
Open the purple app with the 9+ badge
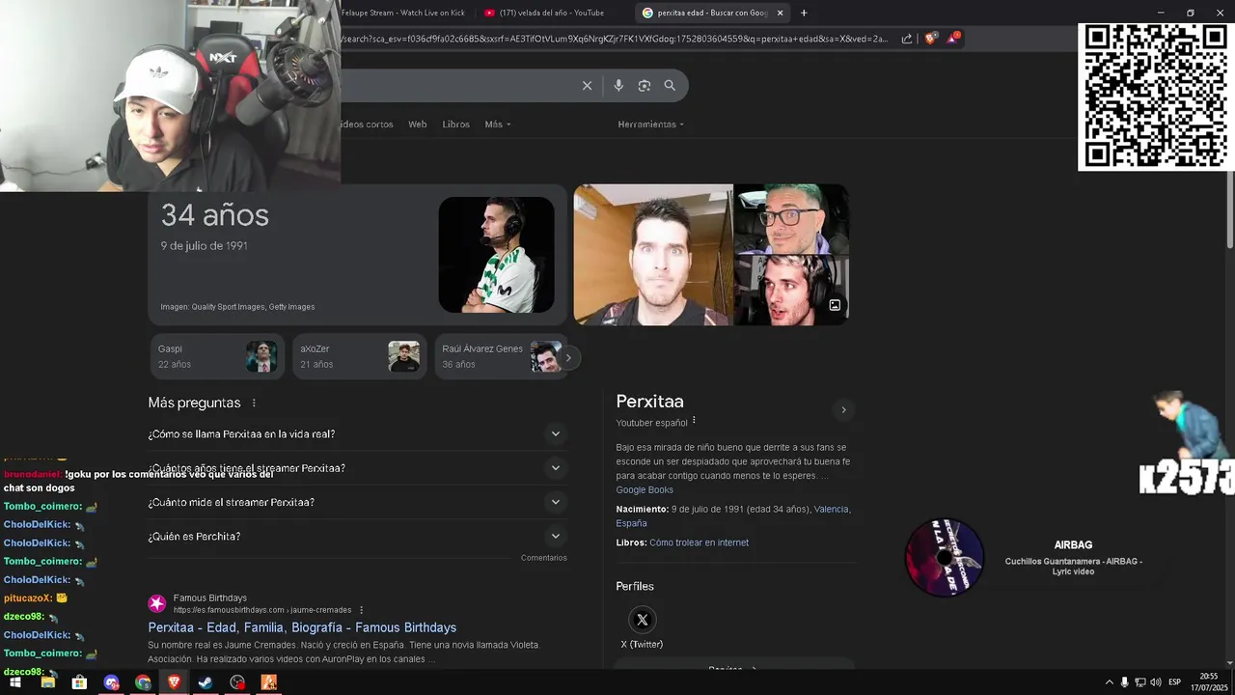[111, 682]
